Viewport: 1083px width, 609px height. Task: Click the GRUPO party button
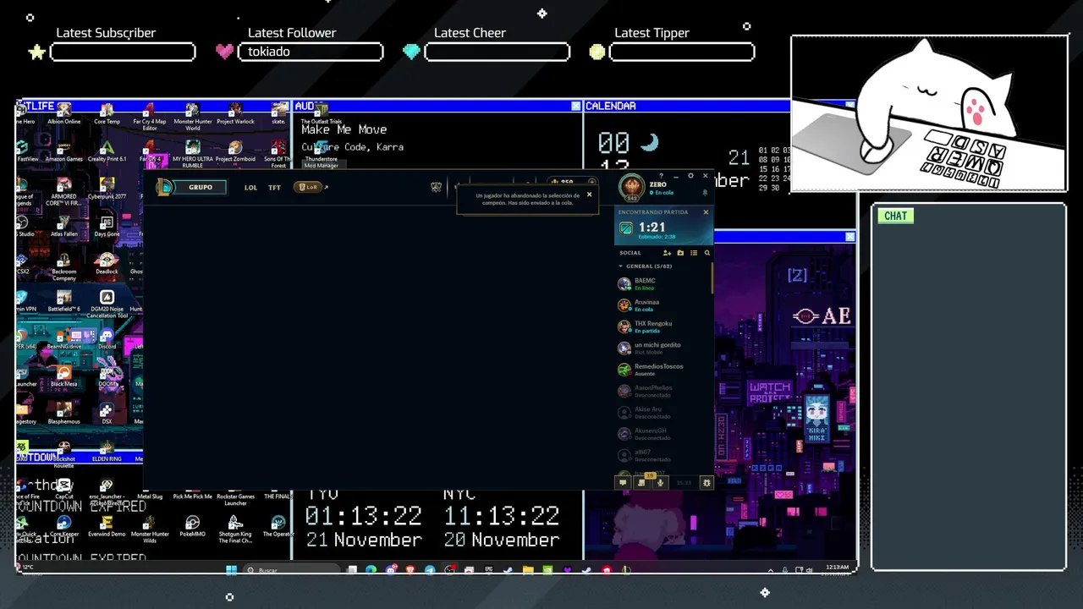pos(201,187)
